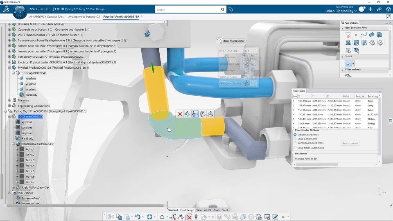The height and width of the screenshot is (221, 393).
Task: Click the Node Table horizontal scrollbar
Action: click(317, 165)
